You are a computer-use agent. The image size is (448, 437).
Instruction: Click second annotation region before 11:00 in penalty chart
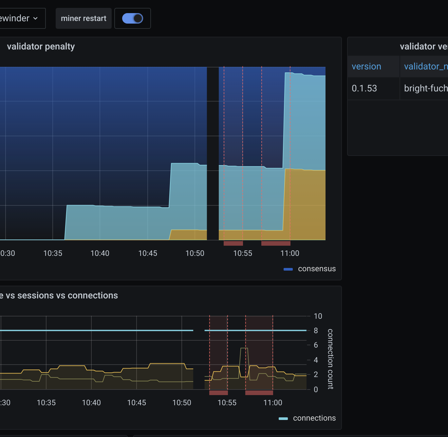(x=276, y=243)
